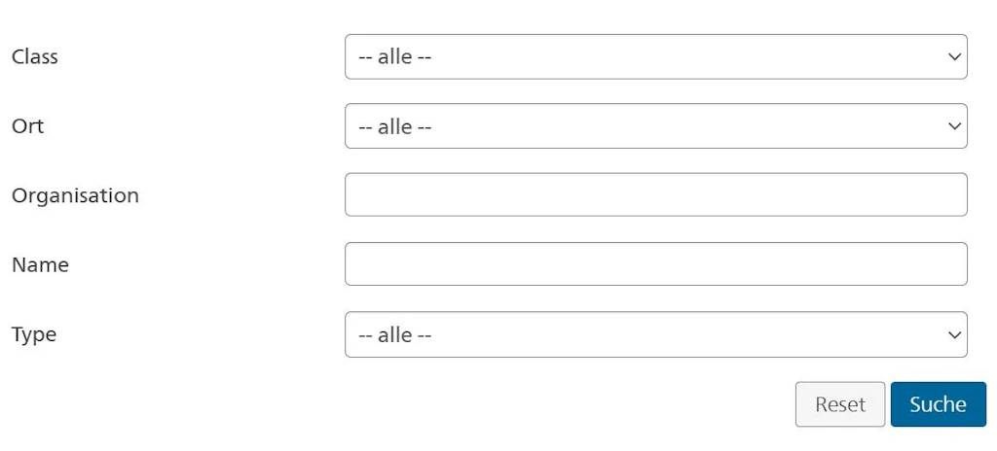
Task: Click the '-- alle --' value beside Class
Action: tap(395, 56)
